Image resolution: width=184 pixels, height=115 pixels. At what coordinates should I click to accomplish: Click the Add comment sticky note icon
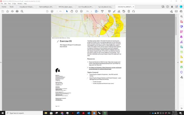(x=109, y=11)
